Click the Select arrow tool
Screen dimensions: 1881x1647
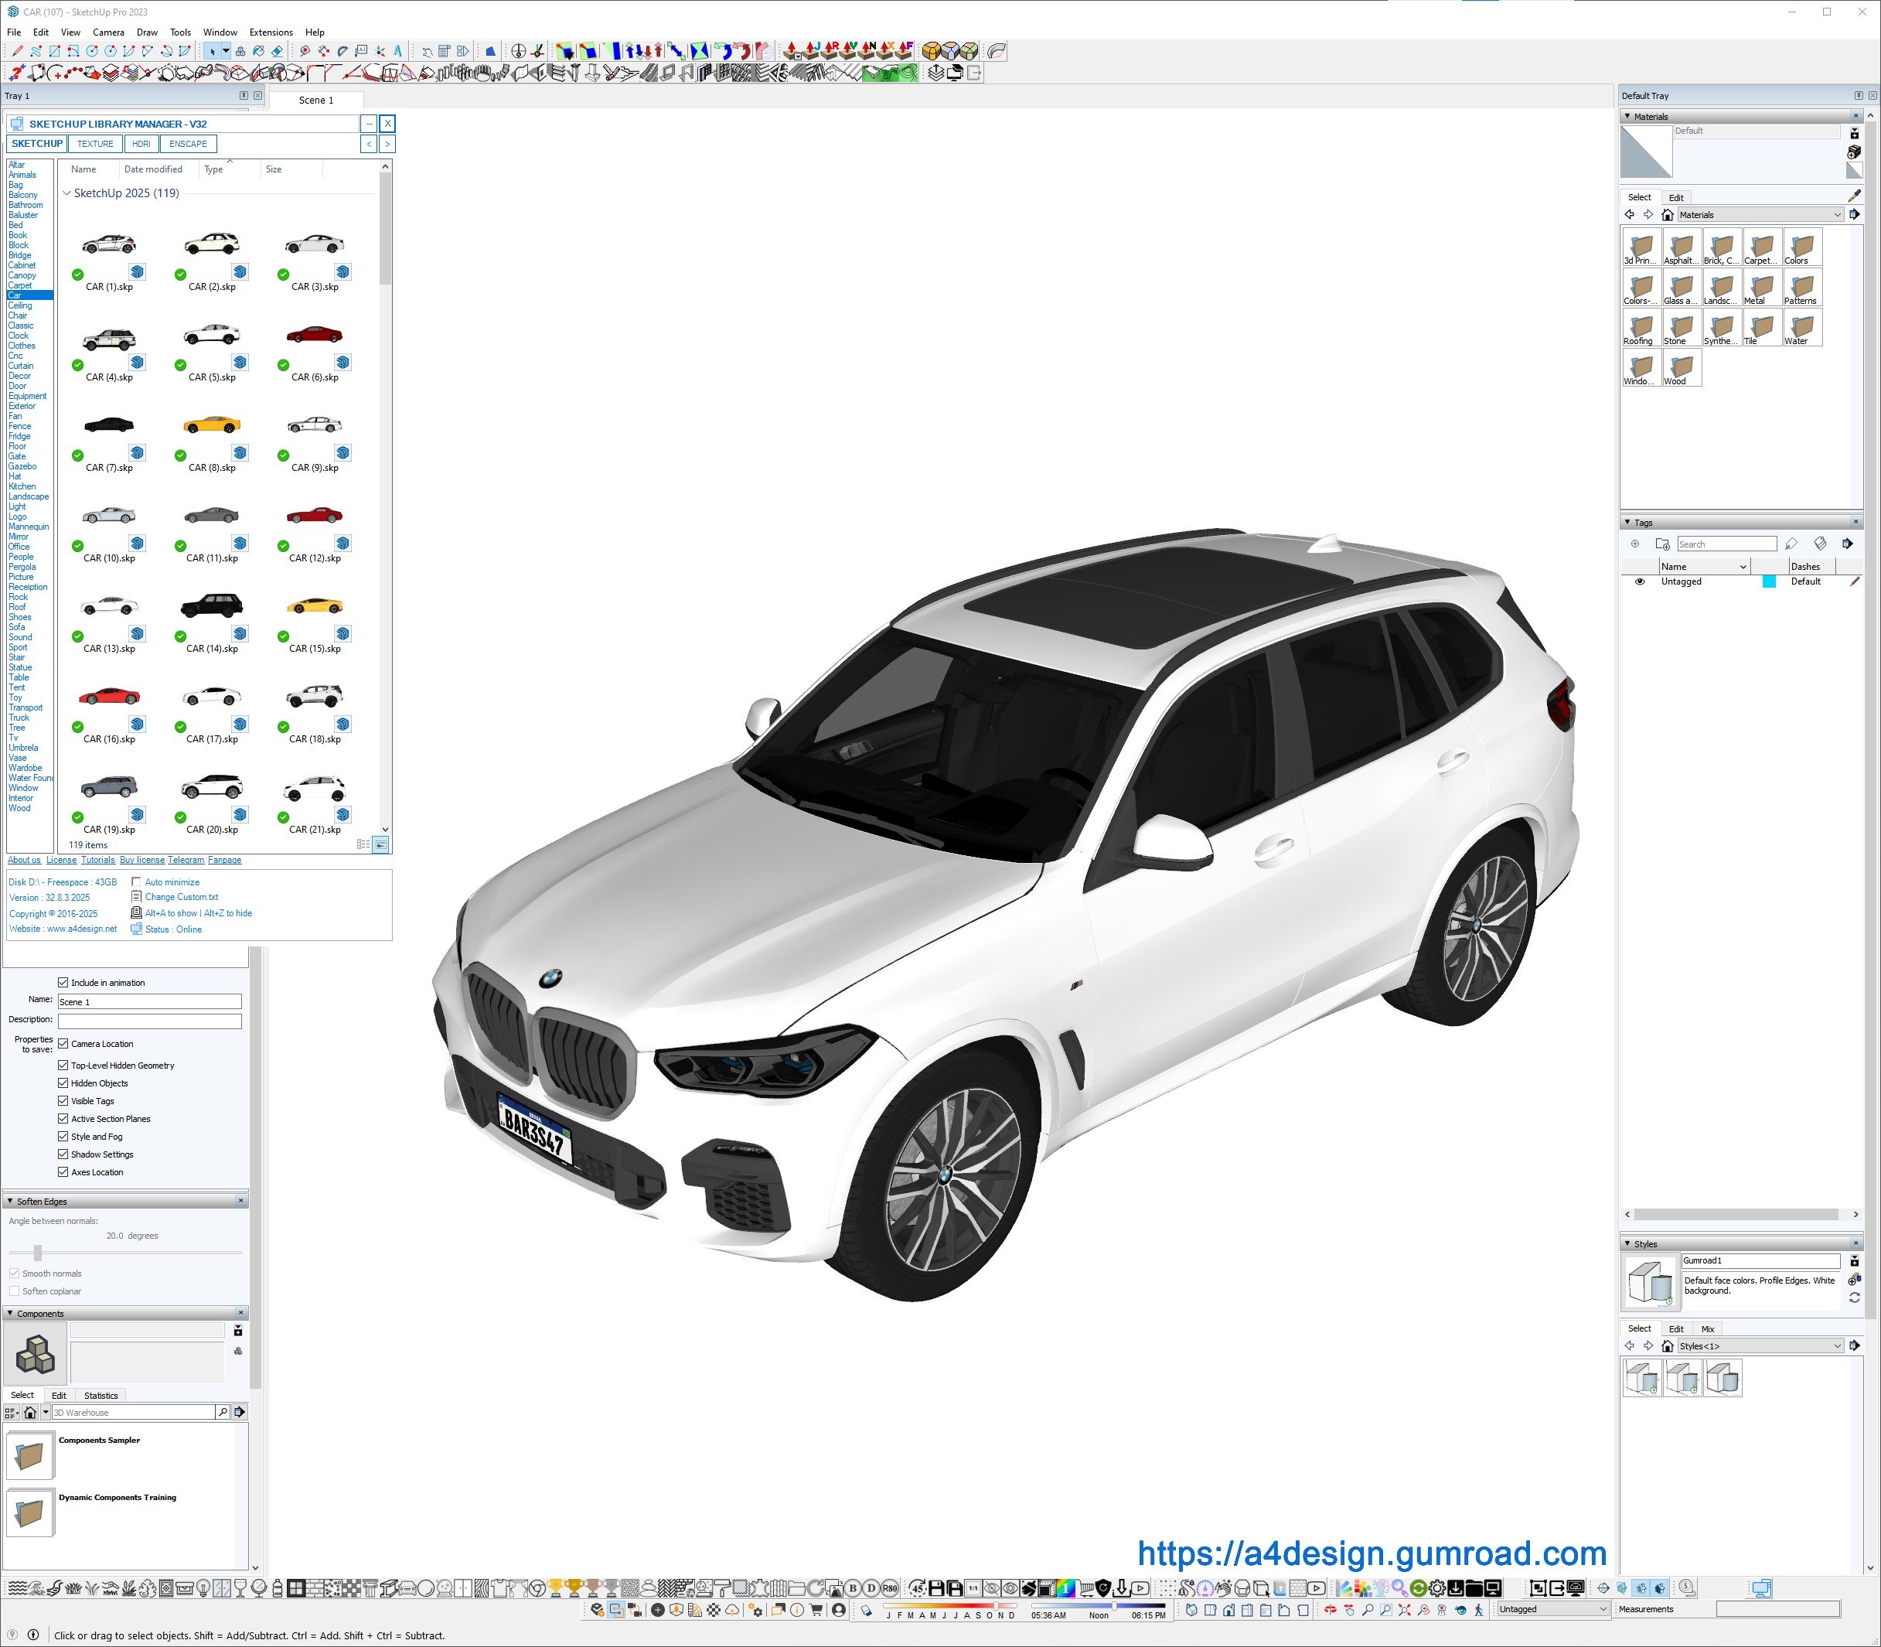pos(213,52)
